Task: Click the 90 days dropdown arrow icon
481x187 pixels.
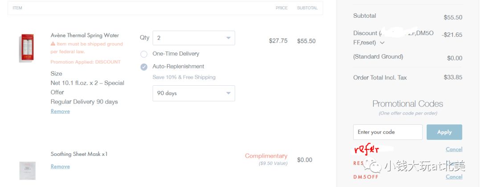Action: [x=228, y=93]
